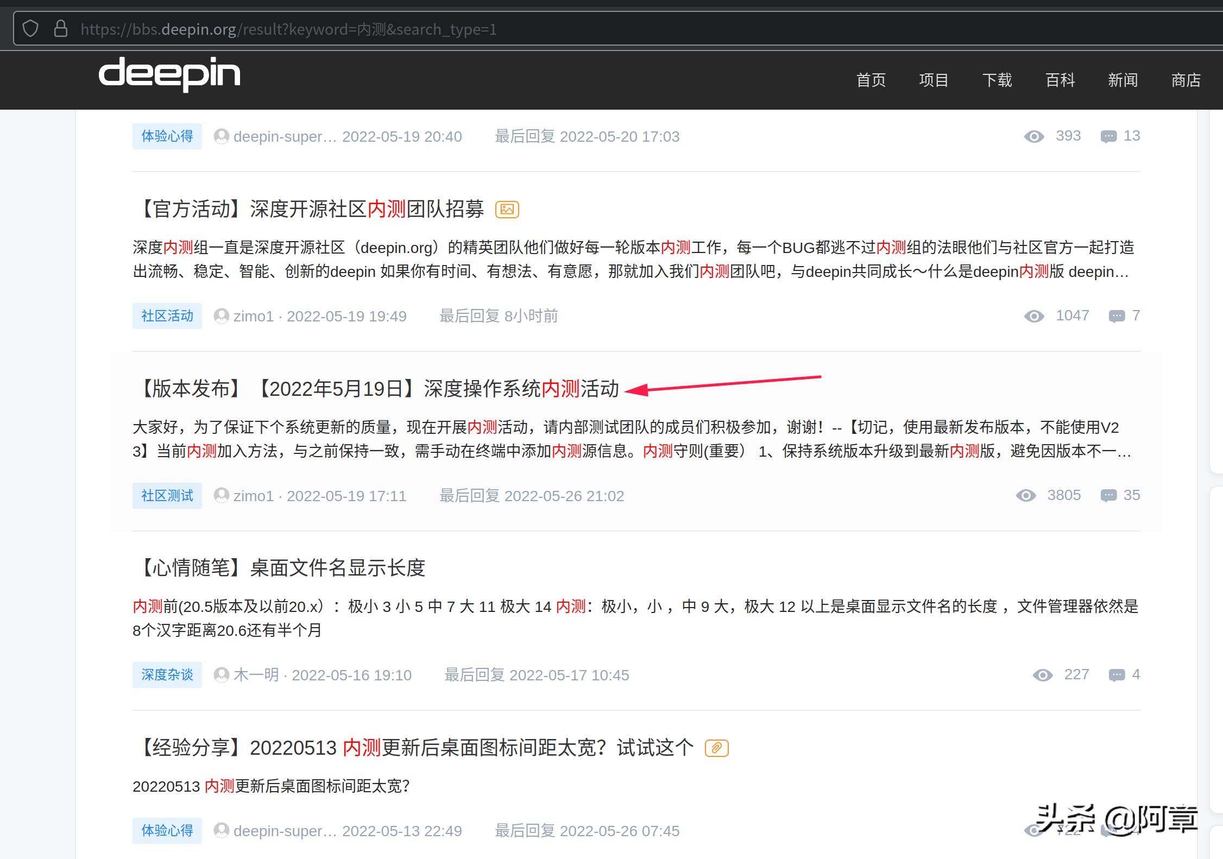Screen dimensions: 1223x859
Task: Click the eye view-count icon showing 227
Action: (x=1043, y=674)
